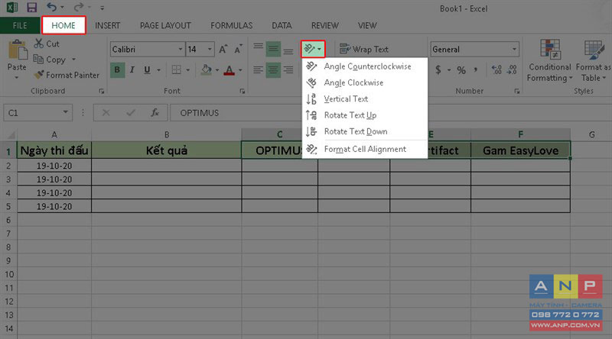The width and height of the screenshot is (612, 339).
Task: Undo the last action
Action: 51,7
